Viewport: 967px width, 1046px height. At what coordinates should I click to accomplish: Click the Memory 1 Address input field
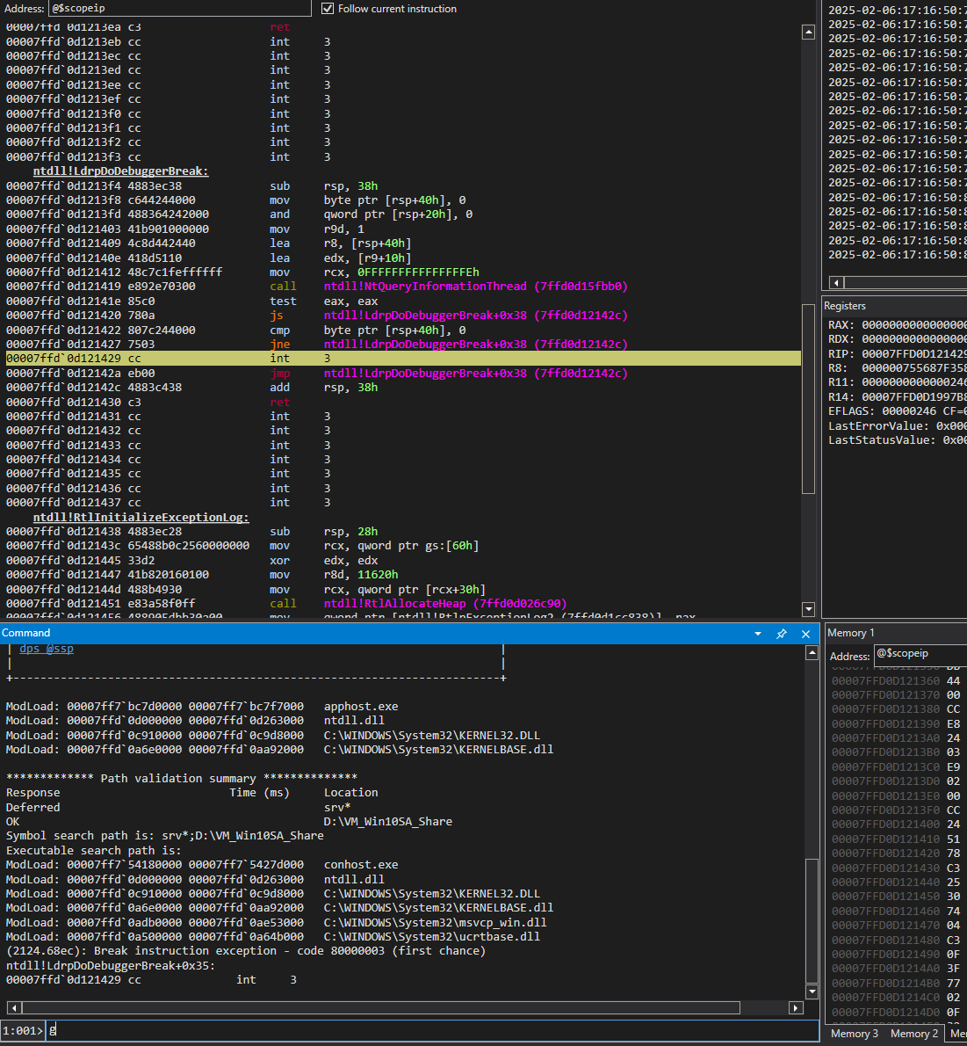pyautogui.click(x=920, y=655)
